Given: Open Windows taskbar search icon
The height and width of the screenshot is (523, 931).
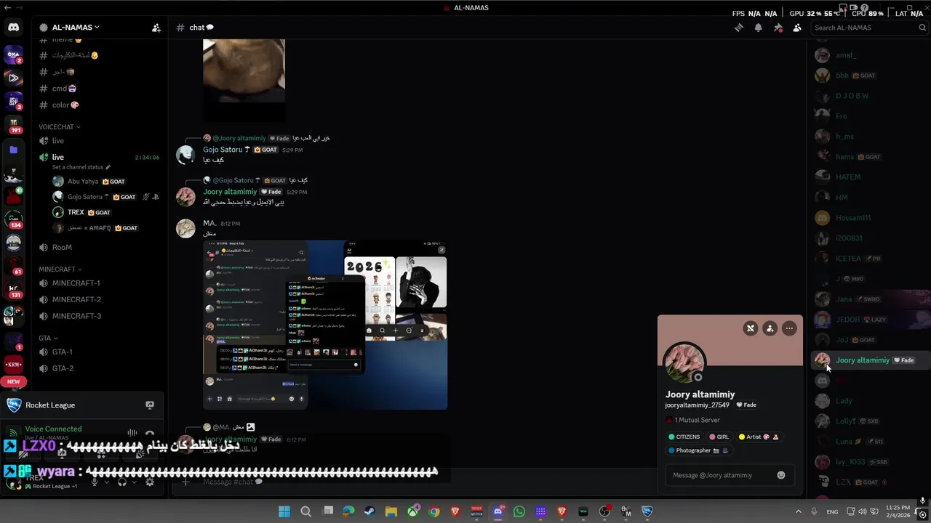Looking at the screenshot, I should (x=305, y=511).
